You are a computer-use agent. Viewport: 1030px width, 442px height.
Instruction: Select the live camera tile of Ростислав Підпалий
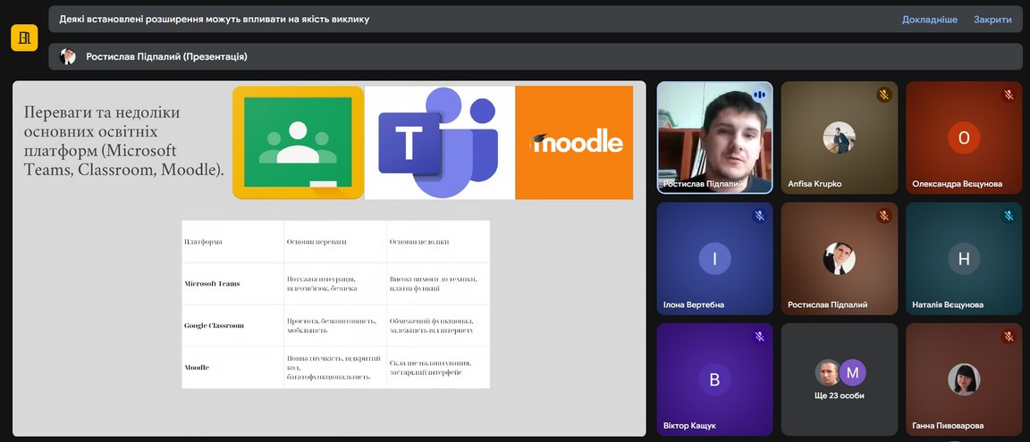pyautogui.click(x=714, y=138)
